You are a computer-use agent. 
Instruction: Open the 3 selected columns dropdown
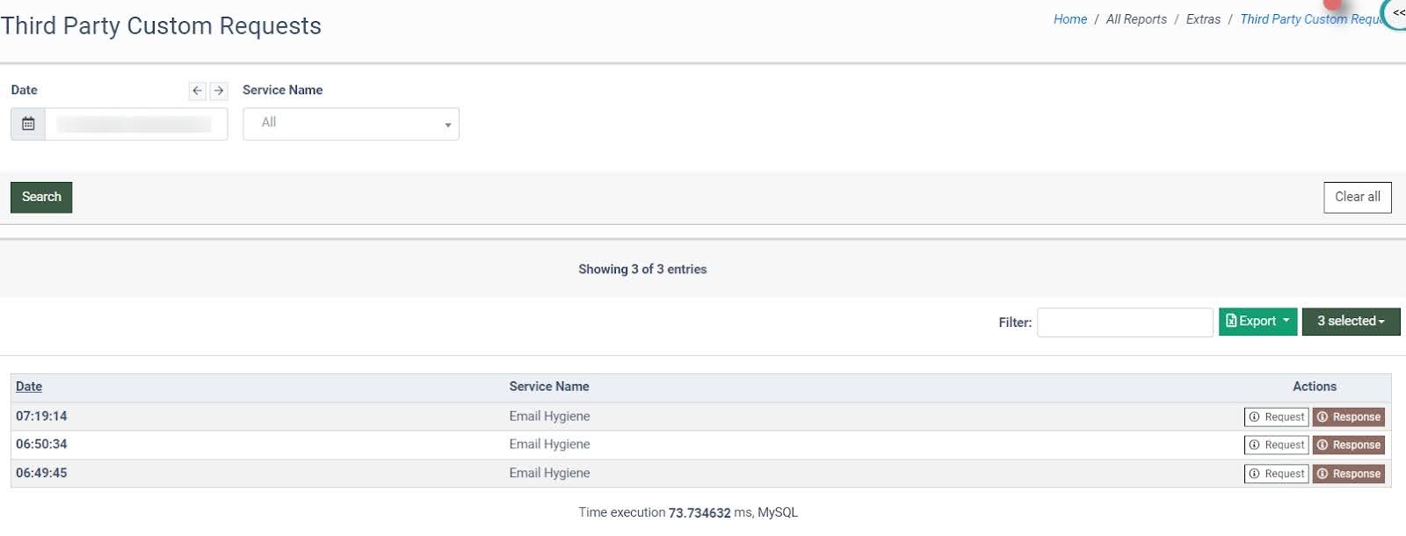(x=1351, y=322)
